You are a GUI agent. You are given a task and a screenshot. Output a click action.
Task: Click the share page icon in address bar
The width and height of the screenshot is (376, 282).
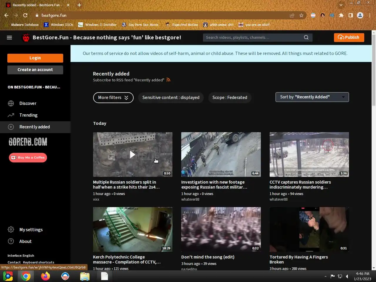(x=292, y=15)
